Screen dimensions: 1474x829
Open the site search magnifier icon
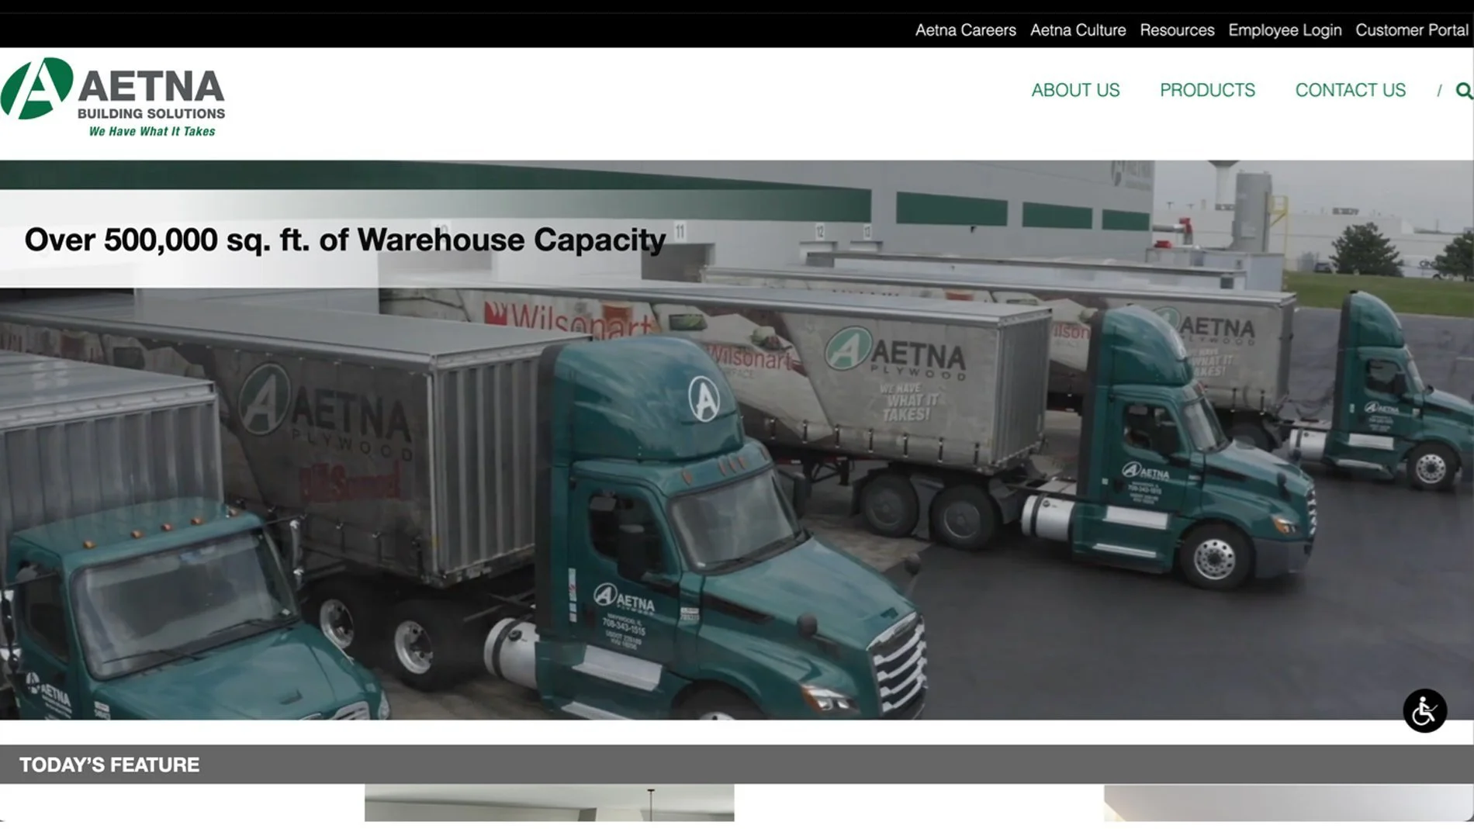coord(1463,91)
